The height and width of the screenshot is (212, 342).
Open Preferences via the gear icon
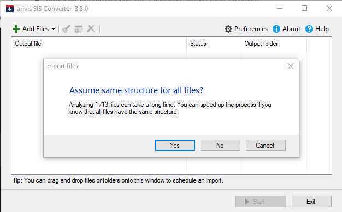pyautogui.click(x=228, y=29)
